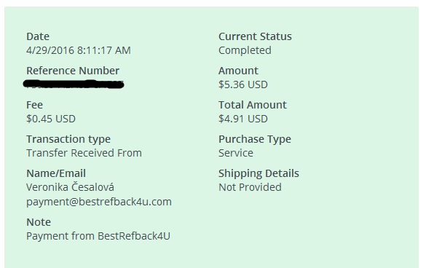Select the $0.45 USD fee value

tap(51, 119)
